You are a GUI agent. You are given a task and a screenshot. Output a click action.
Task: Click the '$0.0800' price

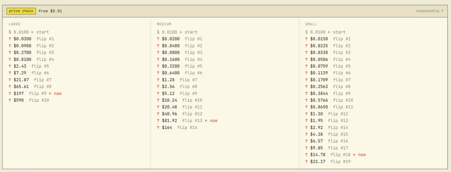click(x=171, y=52)
